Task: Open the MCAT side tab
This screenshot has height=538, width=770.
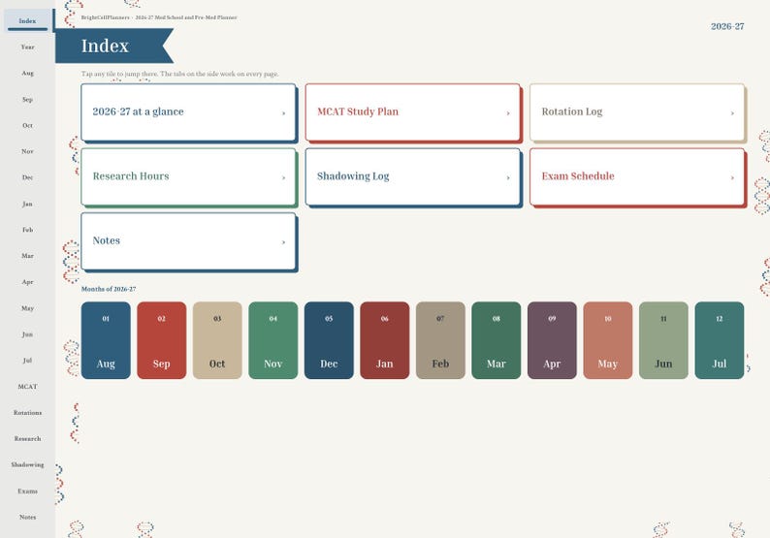Action: click(27, 387)
